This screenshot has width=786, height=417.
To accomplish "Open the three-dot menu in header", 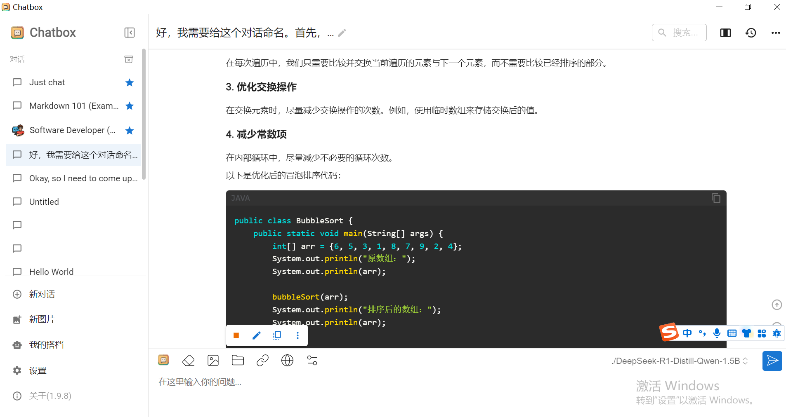I will click(x=776, y=33).
